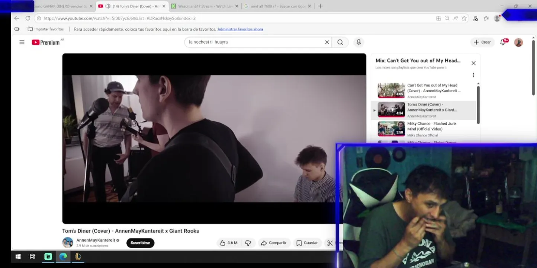Click the 3.6 M like count
Viewport: 537px width, 268px height.
pyautogui.click(x=232, y=243)
